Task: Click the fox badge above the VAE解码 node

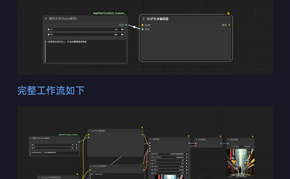Action: [x=220, y=136]
